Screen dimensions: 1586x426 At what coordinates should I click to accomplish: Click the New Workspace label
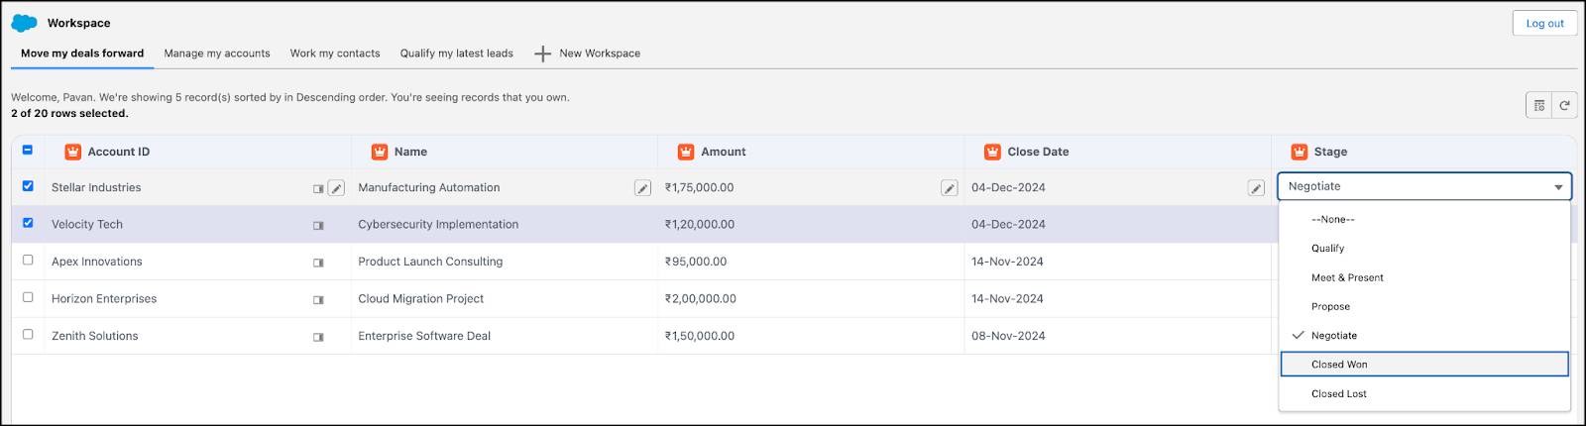[x=600, y=53]
